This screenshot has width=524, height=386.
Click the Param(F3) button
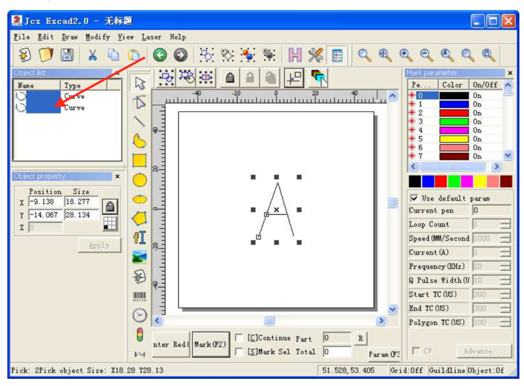384,354
